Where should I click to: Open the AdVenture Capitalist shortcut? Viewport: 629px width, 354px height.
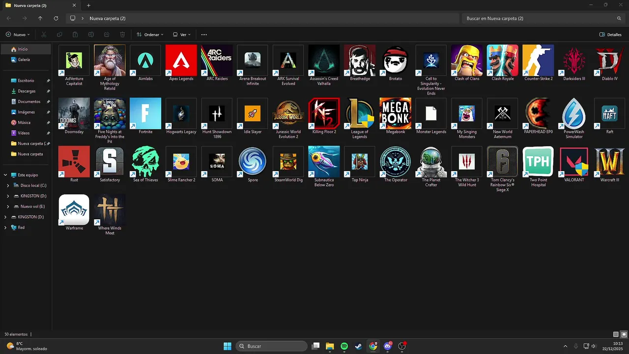[74, 60]
